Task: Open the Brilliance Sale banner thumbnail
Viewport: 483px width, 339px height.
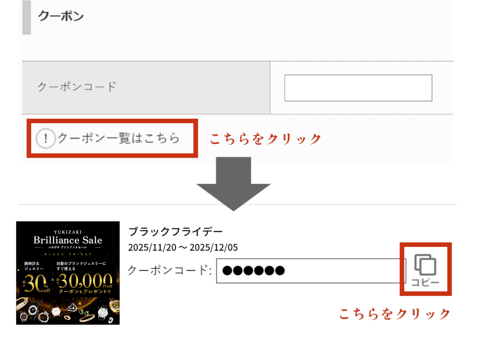Action: (68, 273)
